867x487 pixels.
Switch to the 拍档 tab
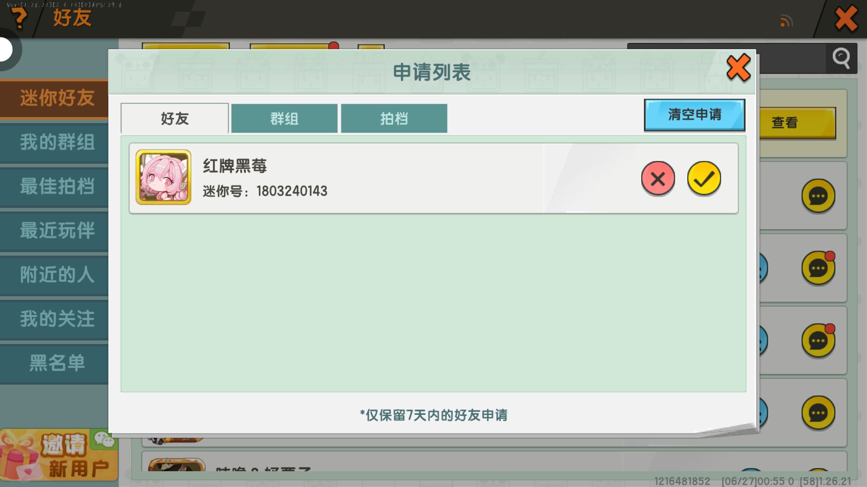pos(394,119)
